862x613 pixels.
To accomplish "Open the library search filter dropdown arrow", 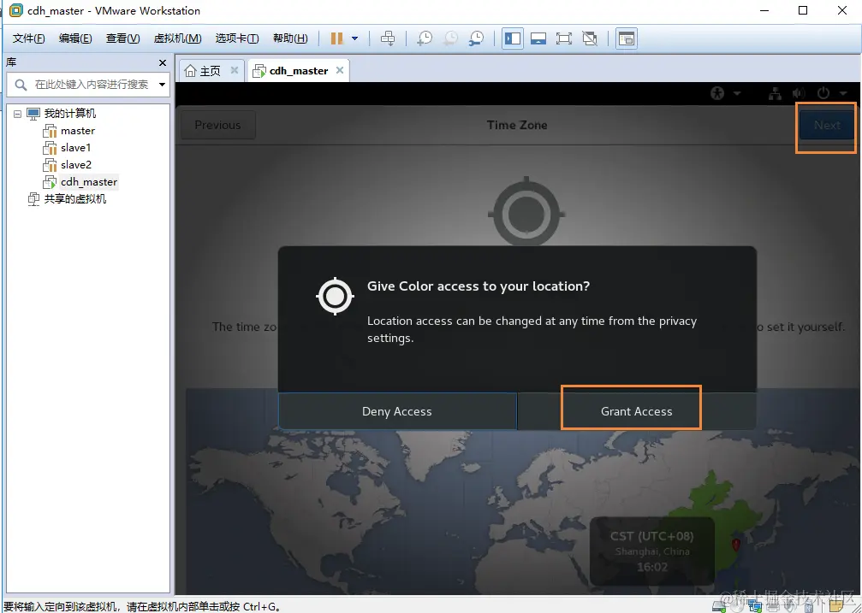I will (162, 85).
